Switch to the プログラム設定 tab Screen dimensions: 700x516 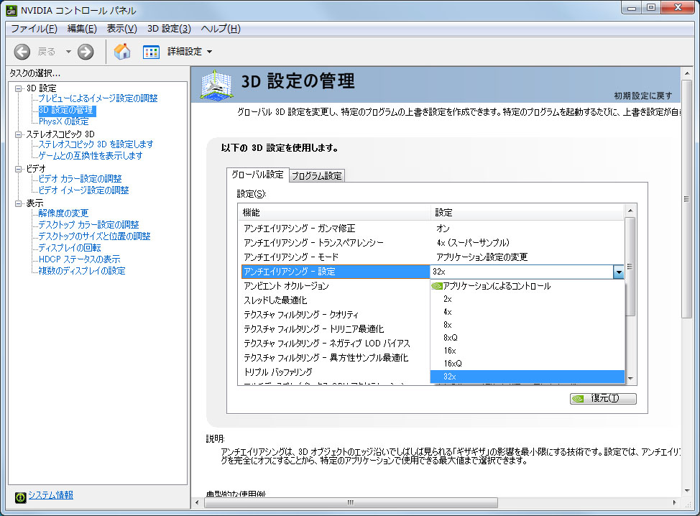coord(316,176)
